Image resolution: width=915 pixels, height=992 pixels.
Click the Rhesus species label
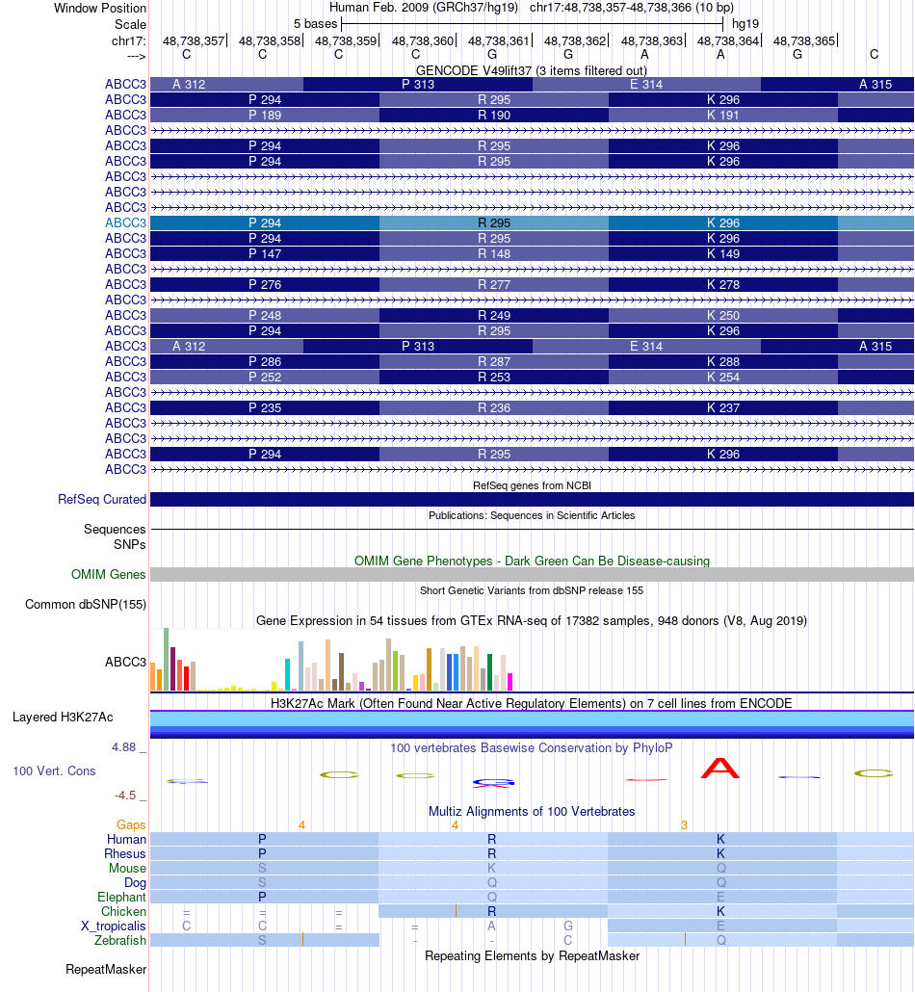(x=124, y=853)
